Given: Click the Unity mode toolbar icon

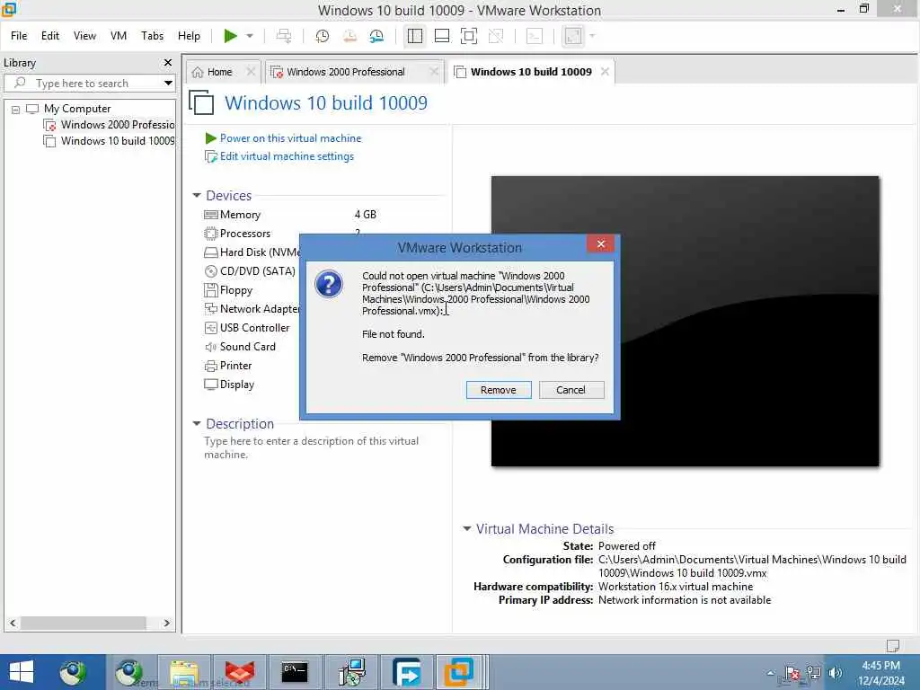Looking at the screenshot, I should pos(496,36).
